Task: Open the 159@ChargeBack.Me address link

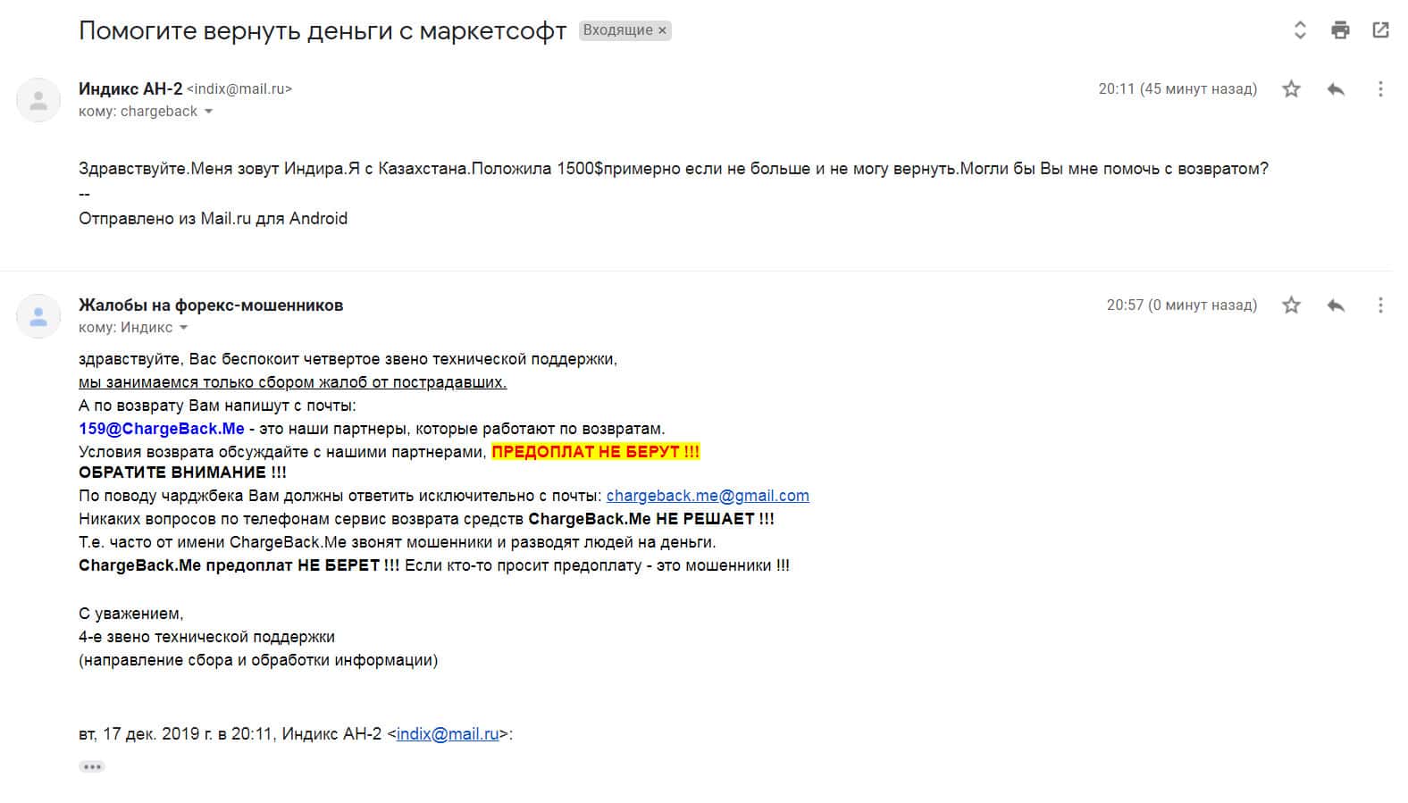Action: pos(161,429)
